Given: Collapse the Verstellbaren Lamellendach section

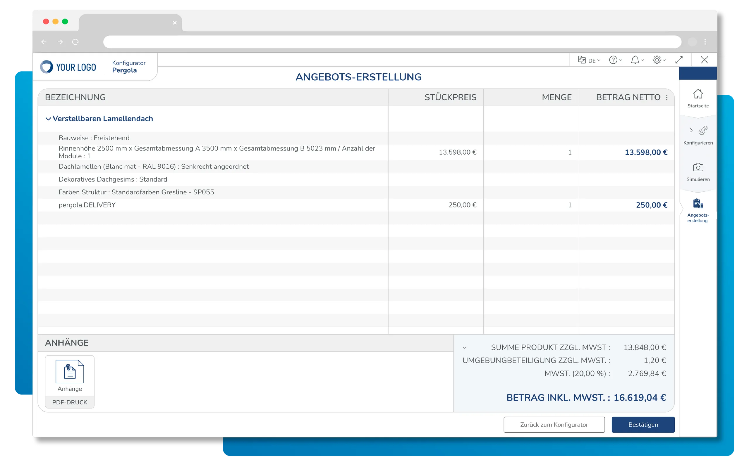Looking at the screenshot, I should tap(48, 118).
